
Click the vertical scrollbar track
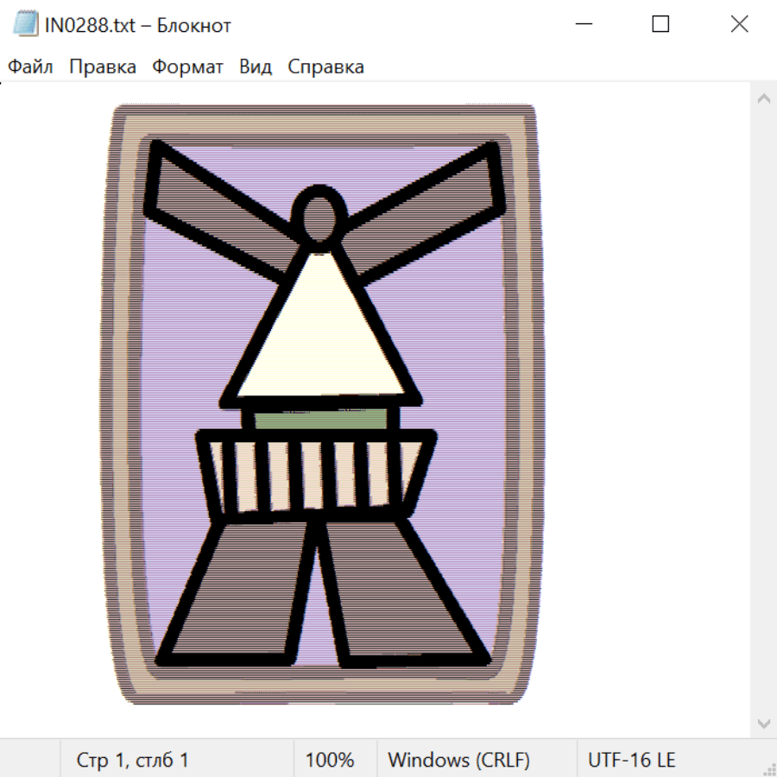tap(763, 410)
